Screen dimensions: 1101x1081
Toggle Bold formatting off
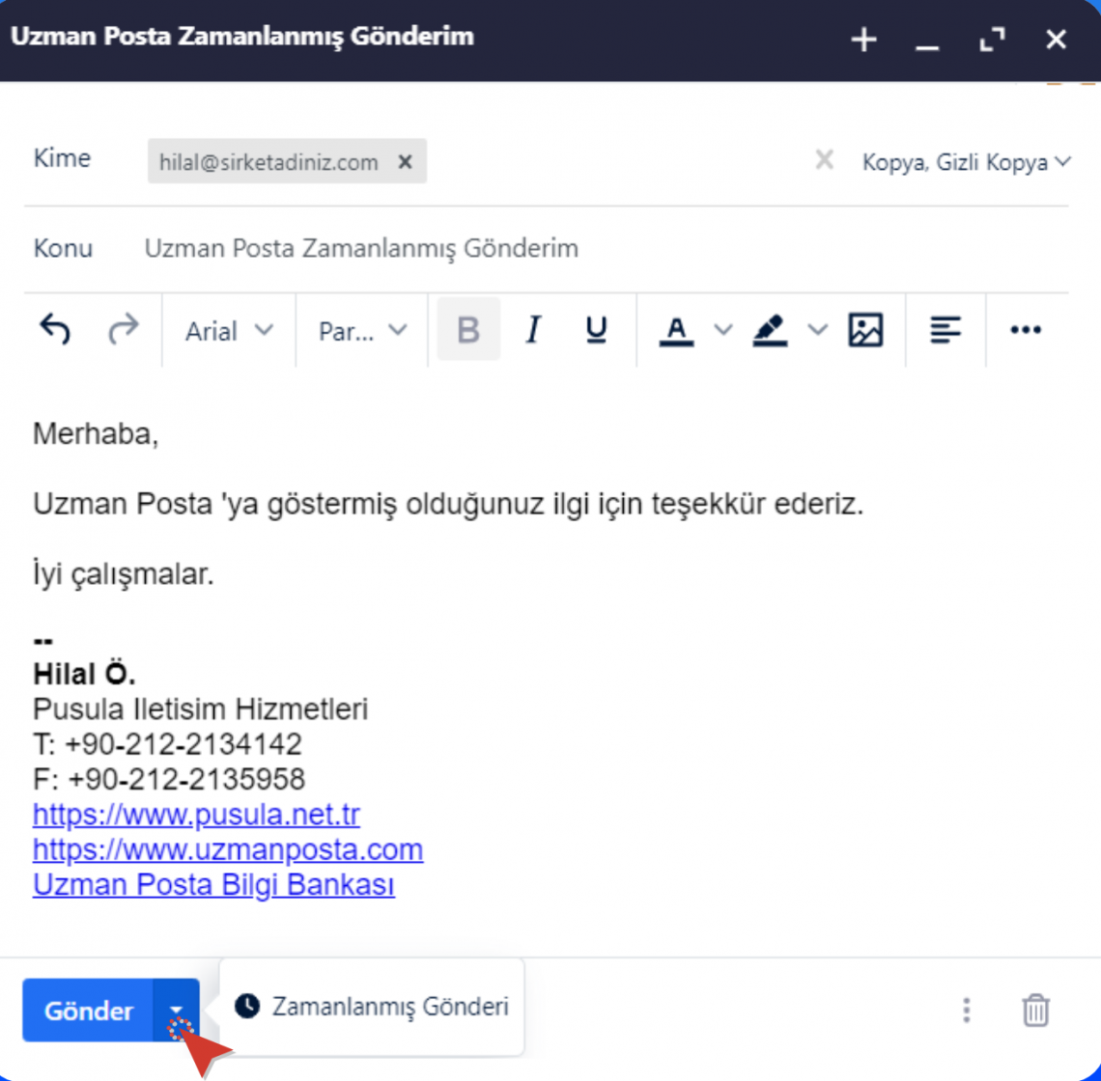[467, 330]
